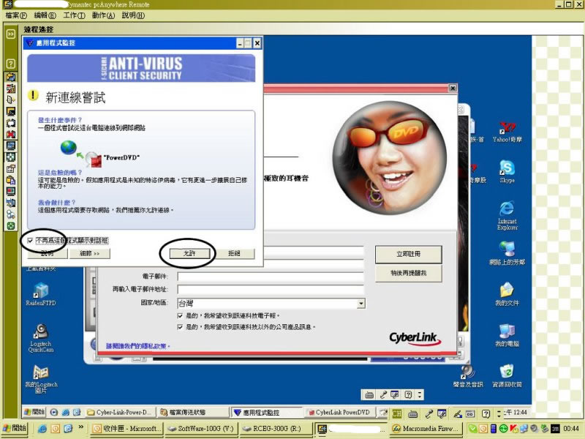Open the 我的Logitech圖片 desktop icon

point(41,379)
